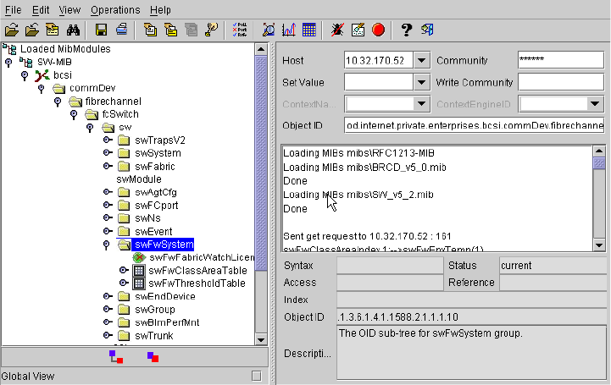The width and height of the screenshot is (611, 385).
Task: Open the View menu
Action: (70, 10)
